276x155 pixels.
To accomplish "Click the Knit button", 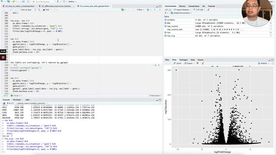I will [46, 10].
